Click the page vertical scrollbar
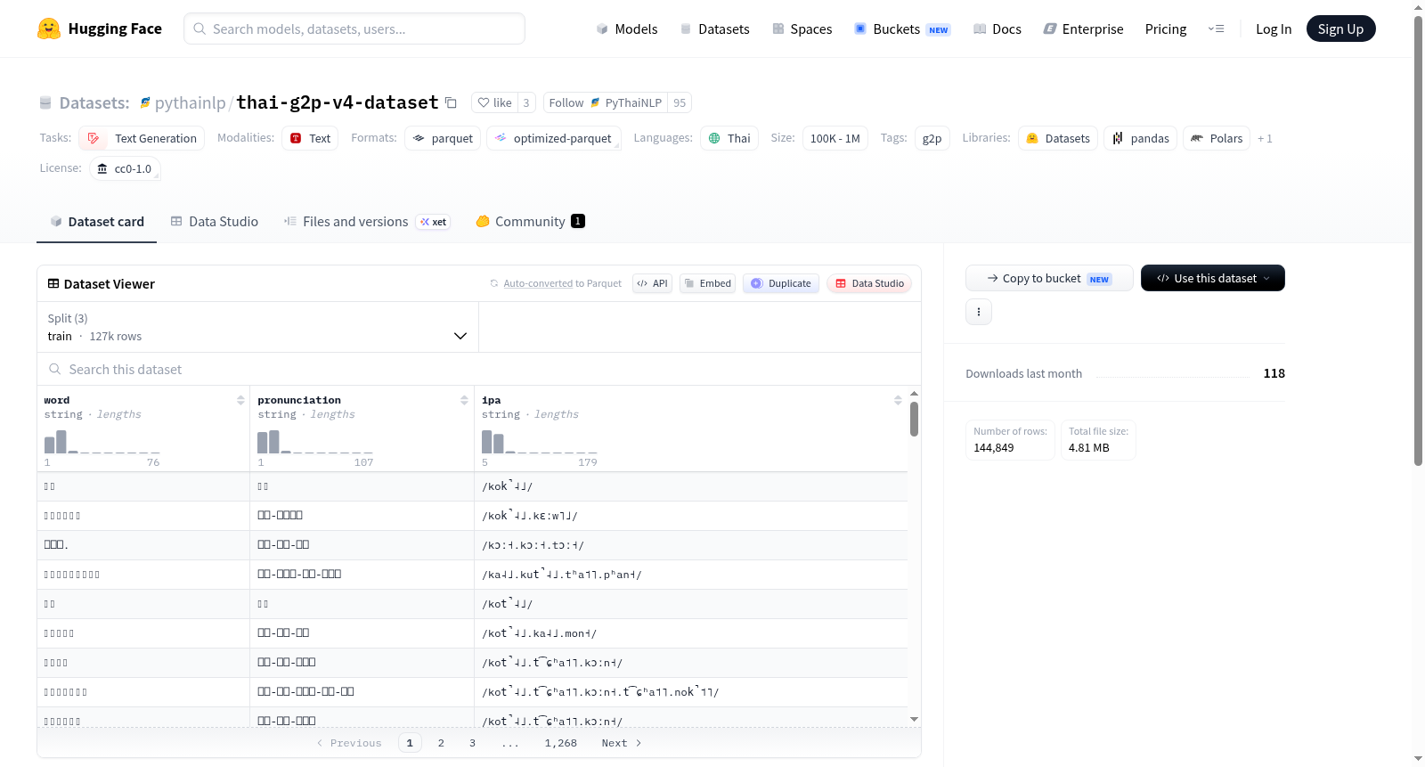The width and height of the screenshot is (1425, 767). point(1418,241)
